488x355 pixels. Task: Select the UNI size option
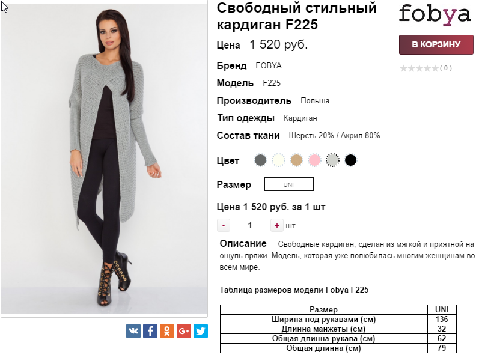(x=288, y=184)
